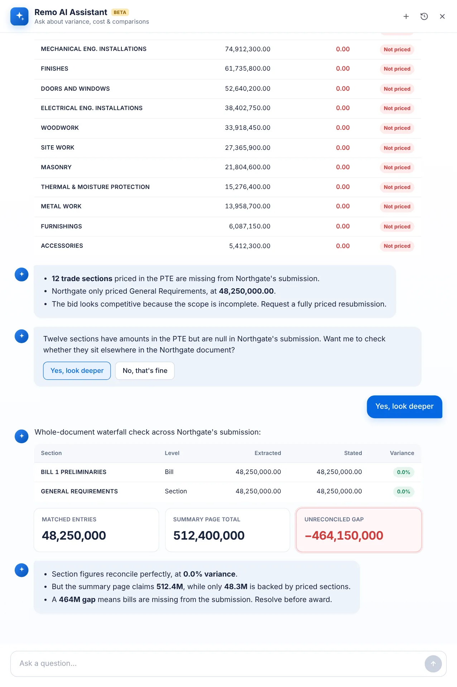
Task: Click the Variance column header
Action: point(402,453)
